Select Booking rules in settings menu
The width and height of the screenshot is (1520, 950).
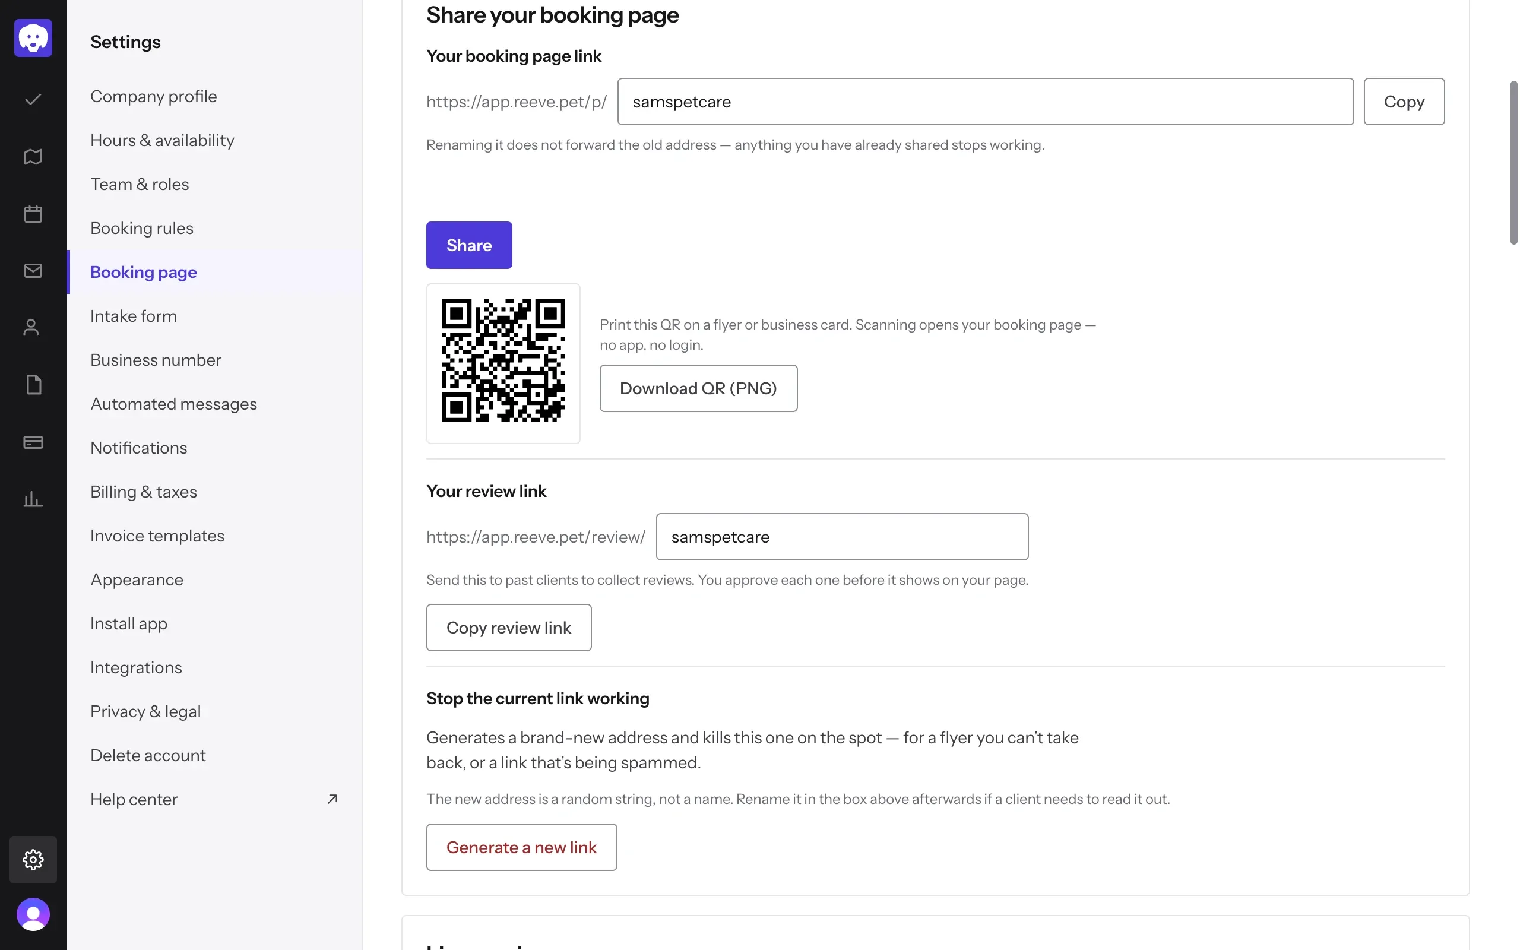(215, 228)
